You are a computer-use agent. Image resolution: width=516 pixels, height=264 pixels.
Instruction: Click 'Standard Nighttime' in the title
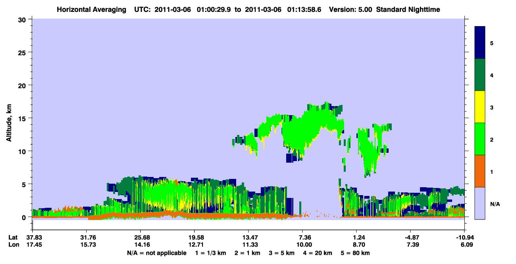click(x=407, y=9)
